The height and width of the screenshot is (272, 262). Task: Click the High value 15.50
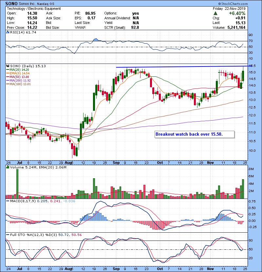32,18
